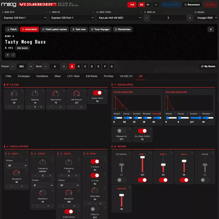Open the OSC2 Octave dropdown
219x219 pixels.
point(43,185)
